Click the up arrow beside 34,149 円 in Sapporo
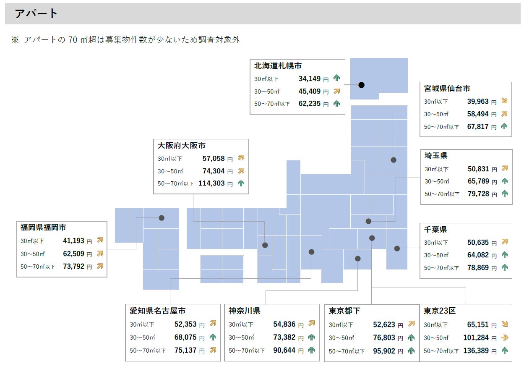The image size is (524, 369). 336,78
